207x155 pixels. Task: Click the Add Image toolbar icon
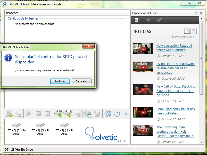(x=9, y=113)
